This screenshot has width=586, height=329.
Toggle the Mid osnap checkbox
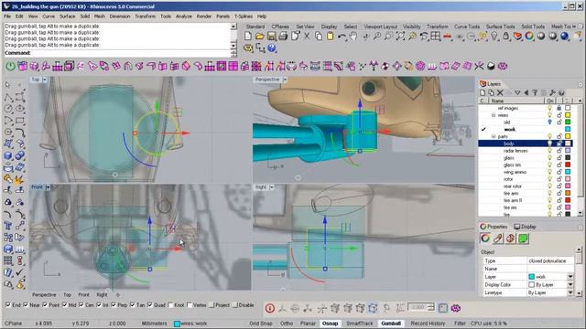click(64, 305)
